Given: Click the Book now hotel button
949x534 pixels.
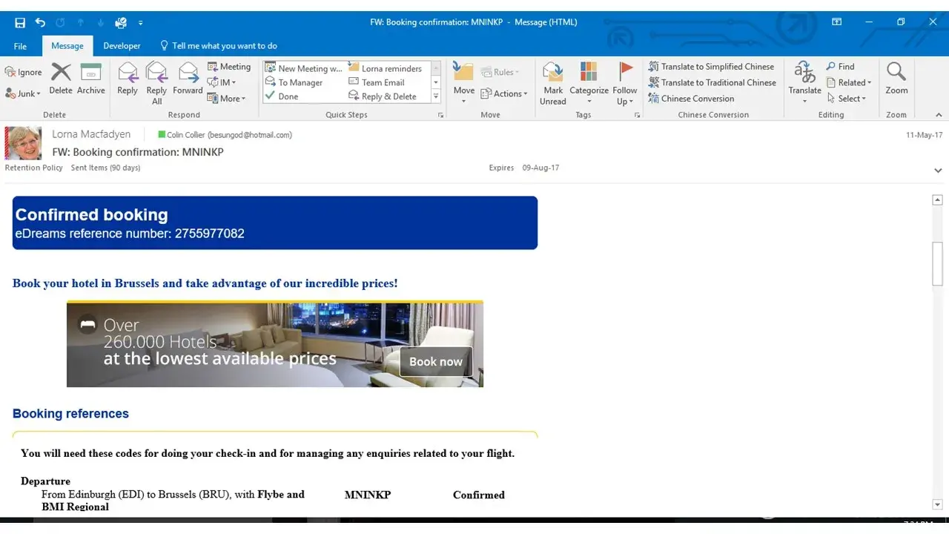Looking at the screenshot, I should 435,362.
